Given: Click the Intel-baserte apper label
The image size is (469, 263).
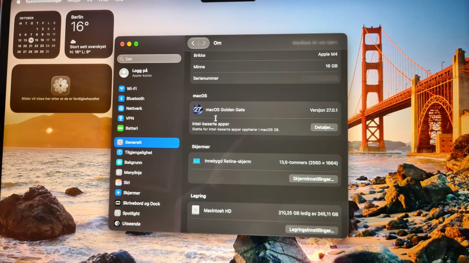Looking at the screenshot, I should coord(211,124).
